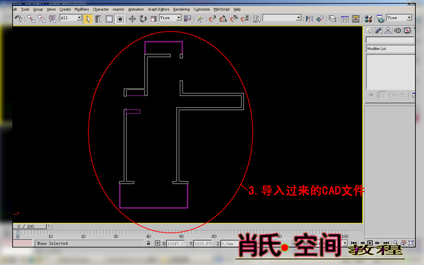
Task: Toggle the 3D Snaps magnet
Action: tap(212, 19)
